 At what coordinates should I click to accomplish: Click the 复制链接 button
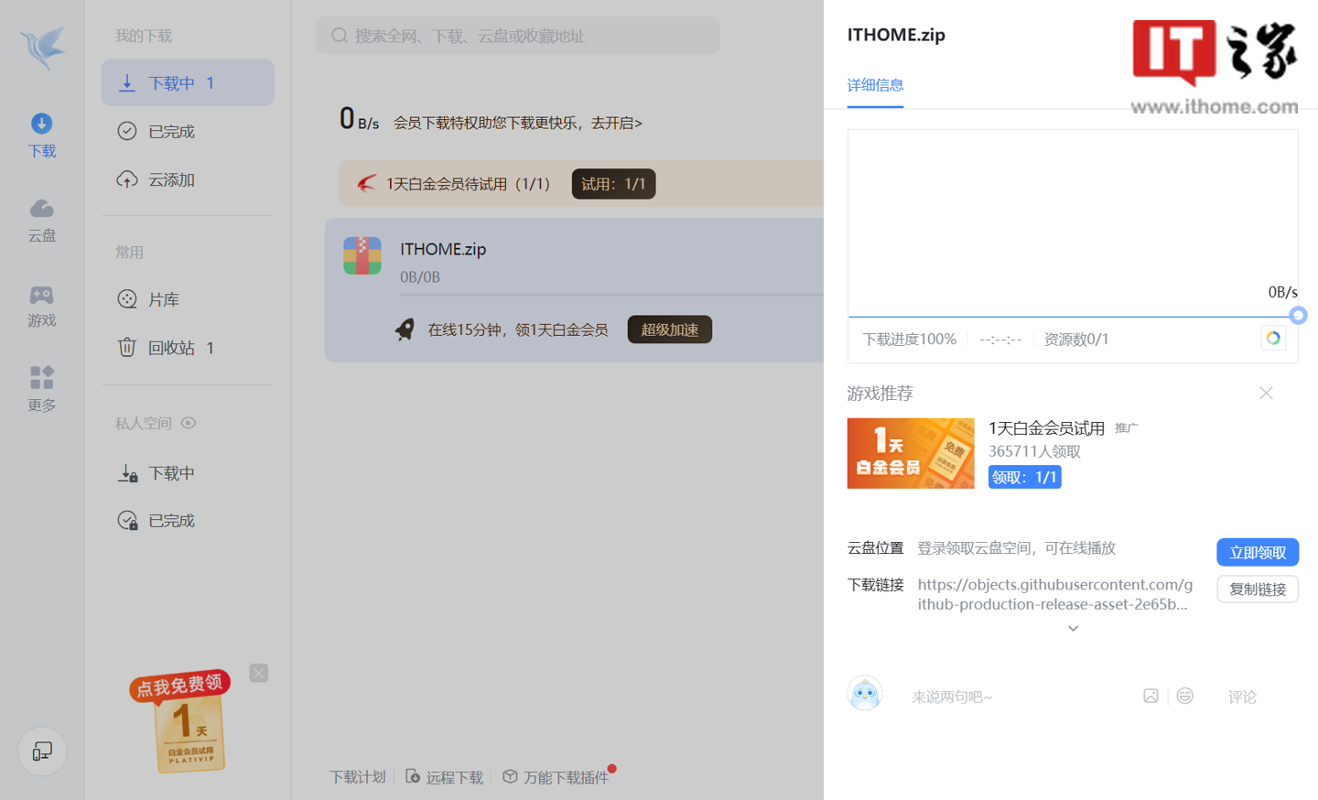[1257, 589]
